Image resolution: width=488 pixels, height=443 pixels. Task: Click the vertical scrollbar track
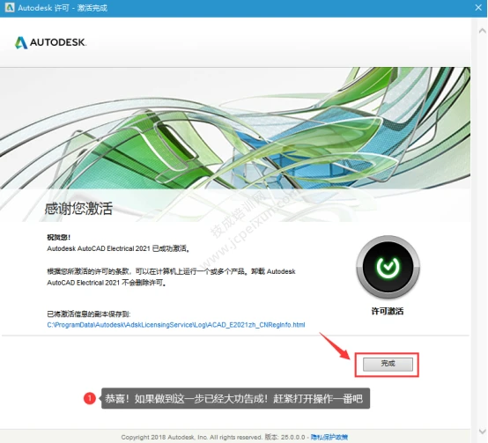pyautogui.click(x=482, y=231)
